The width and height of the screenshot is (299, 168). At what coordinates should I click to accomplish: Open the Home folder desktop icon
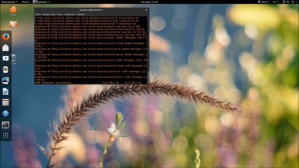(x=13, y=11)
